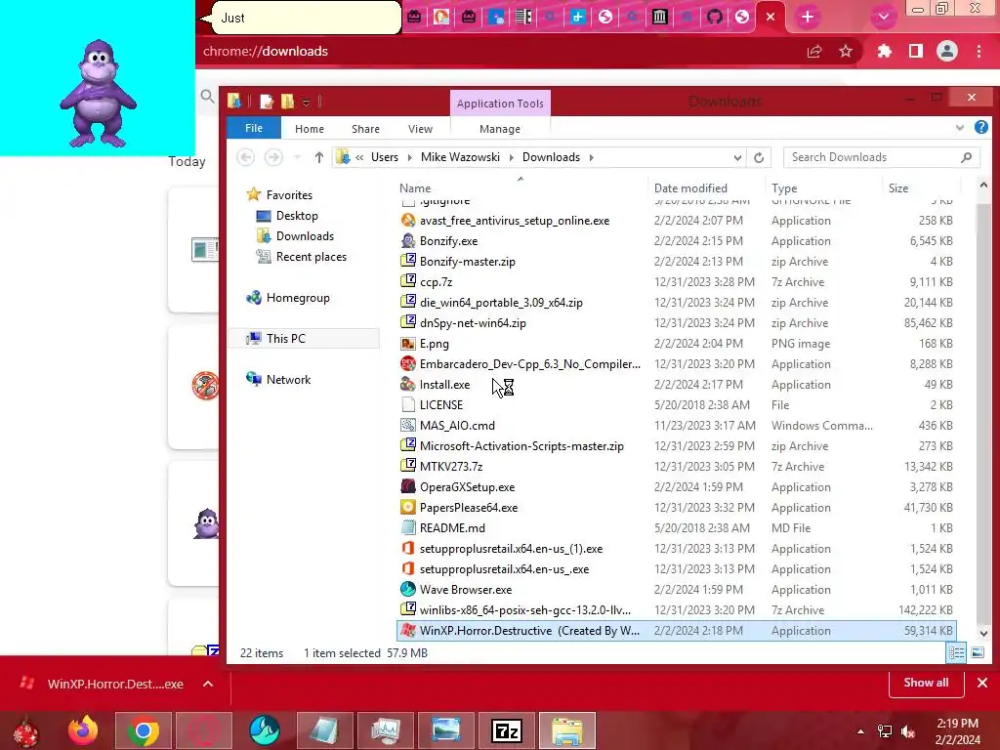Switch to Share ribbon tab
Image resolution: width=1000 pixels, height=750 pixels.
pyautogui.click(x=365, y=129)
